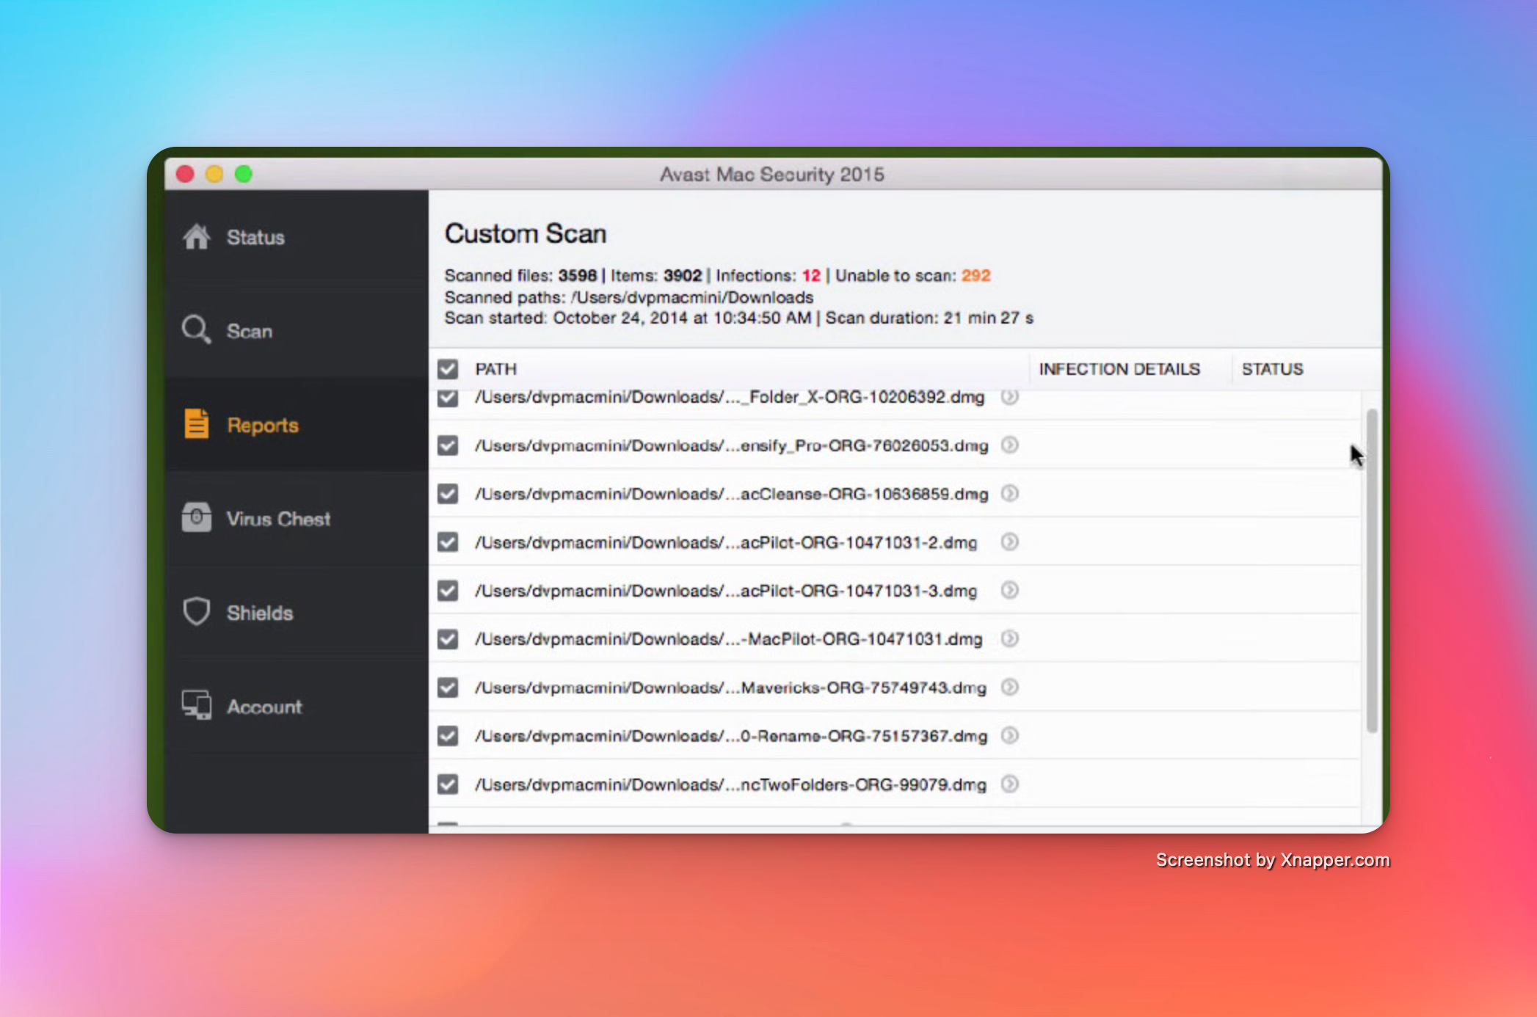Click the Scanned files count 3598
Viewport: 1537px width, 1017px height.
point(578,276)
